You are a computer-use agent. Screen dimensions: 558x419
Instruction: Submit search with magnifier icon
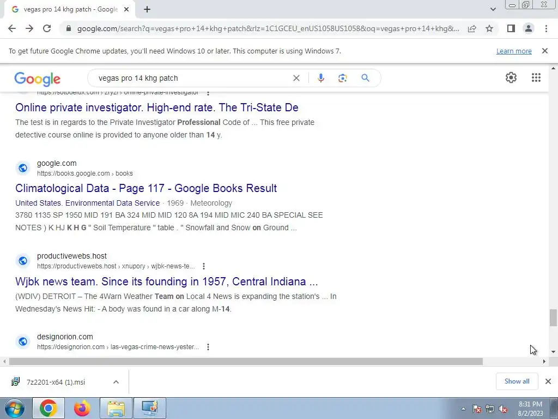click(x=365, y=78)
